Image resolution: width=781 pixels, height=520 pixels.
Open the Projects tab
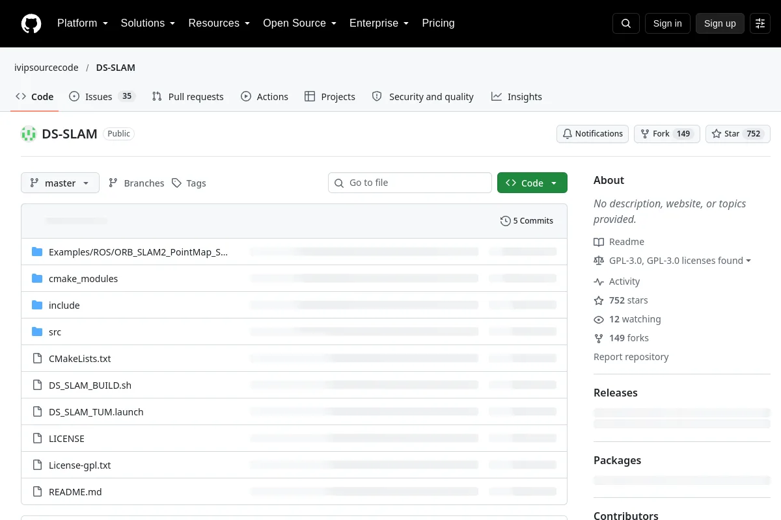330,97
